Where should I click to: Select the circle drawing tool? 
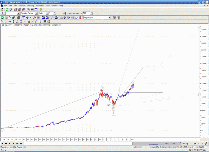[21, 21]
